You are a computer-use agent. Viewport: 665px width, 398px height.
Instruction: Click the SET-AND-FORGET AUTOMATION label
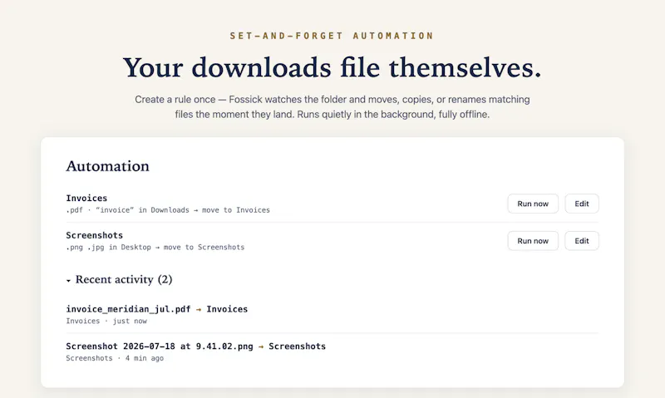click(332, 36)
